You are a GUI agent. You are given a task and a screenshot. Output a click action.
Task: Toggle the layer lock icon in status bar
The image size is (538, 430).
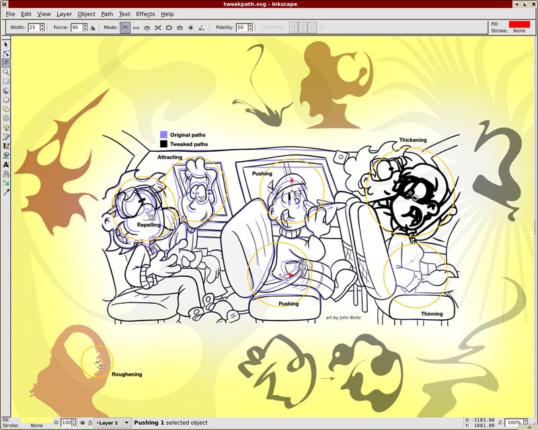(90, 423)
